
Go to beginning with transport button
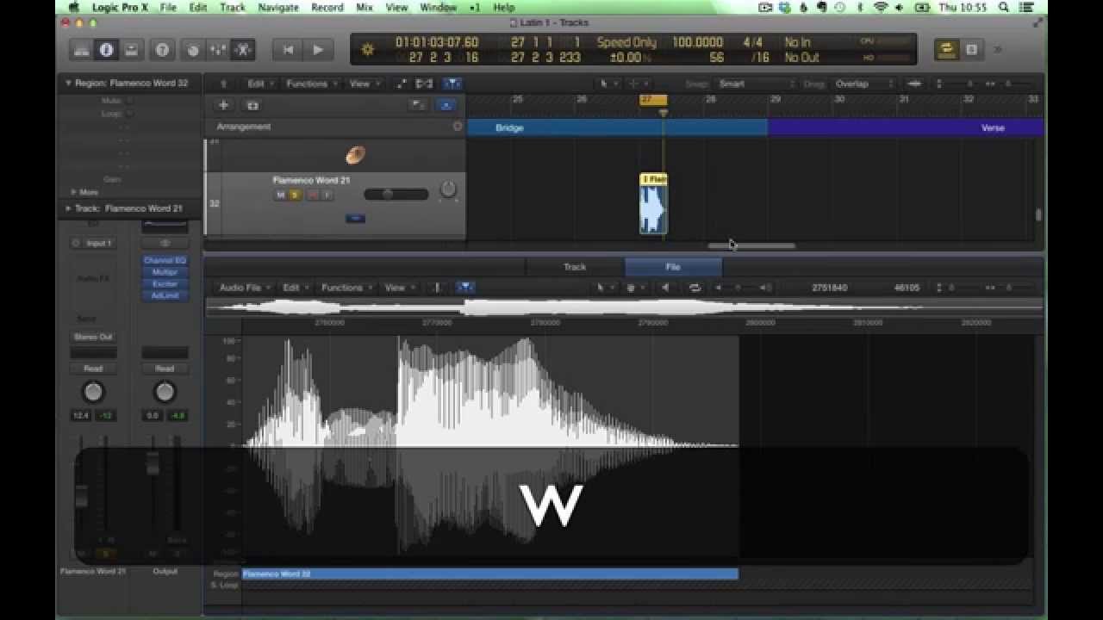(x=288, y=50)
